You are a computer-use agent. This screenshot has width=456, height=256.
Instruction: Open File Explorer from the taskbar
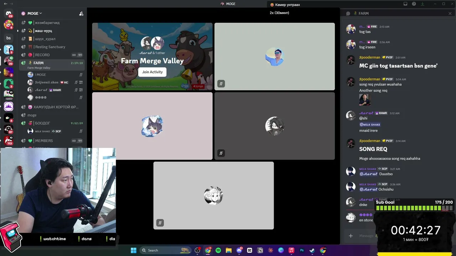click(229, 250)
